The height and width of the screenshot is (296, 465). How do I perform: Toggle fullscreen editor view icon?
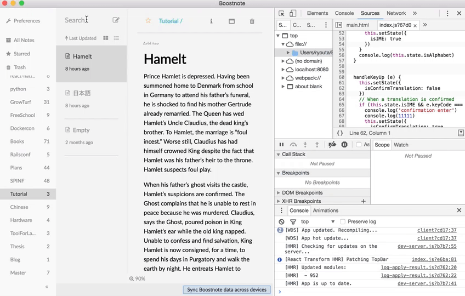pos(231,21)
